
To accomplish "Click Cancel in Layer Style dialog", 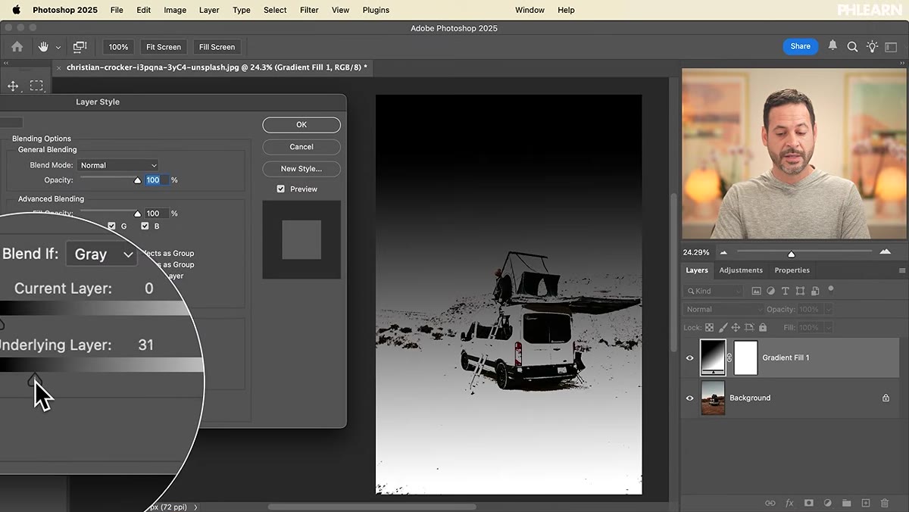I will tap(301, 147).
